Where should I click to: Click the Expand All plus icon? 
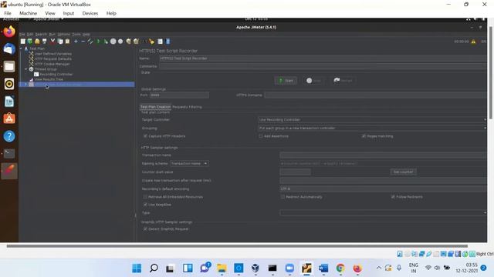pyautogui.click(x=76, y=41)
